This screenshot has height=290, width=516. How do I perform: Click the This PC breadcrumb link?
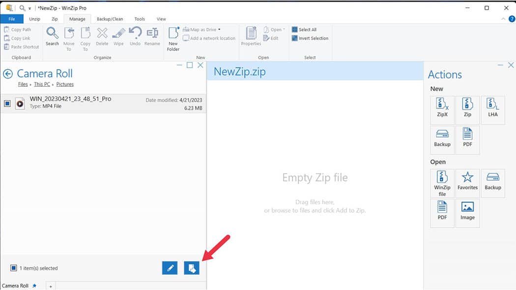(42, 84)
